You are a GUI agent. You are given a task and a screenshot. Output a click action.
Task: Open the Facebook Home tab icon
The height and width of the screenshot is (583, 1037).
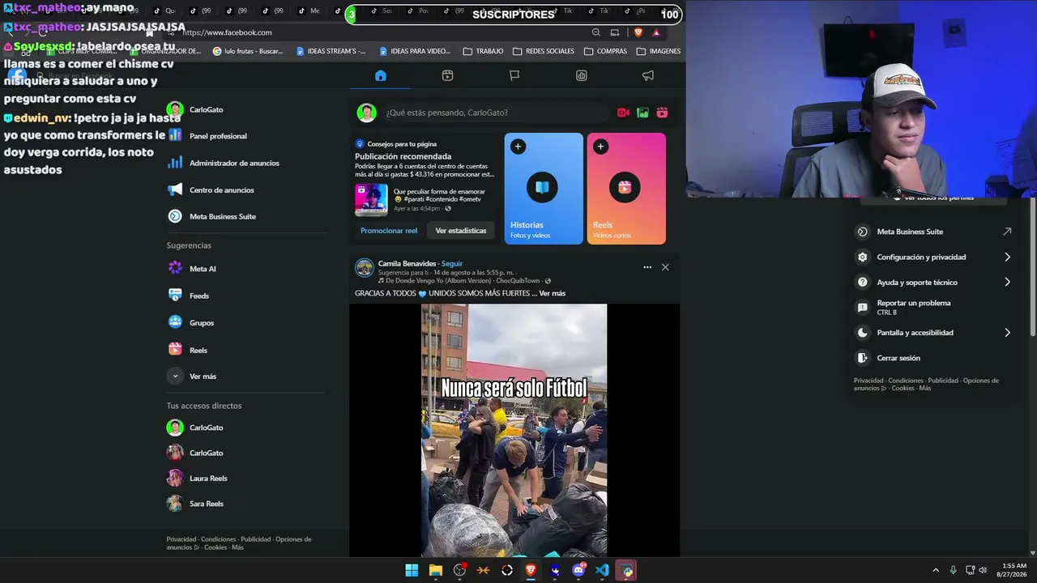pos(381,75)
